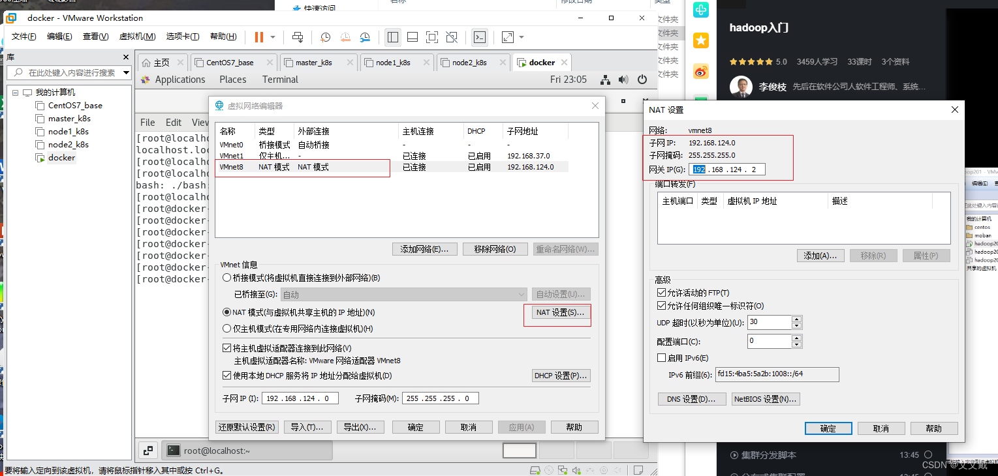
Task: Open guest Places menu
Action: click(x=233, y=80)
